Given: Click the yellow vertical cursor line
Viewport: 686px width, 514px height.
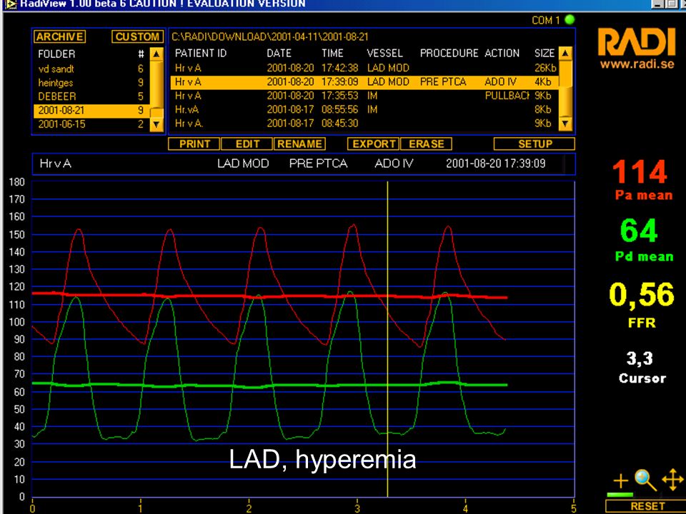Looking at the screenshot, I should (x=387, y=339).
